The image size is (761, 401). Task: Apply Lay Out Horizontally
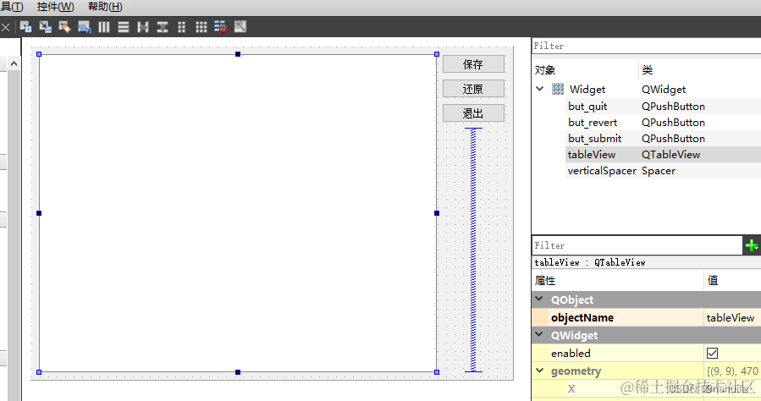coord(104,27)
